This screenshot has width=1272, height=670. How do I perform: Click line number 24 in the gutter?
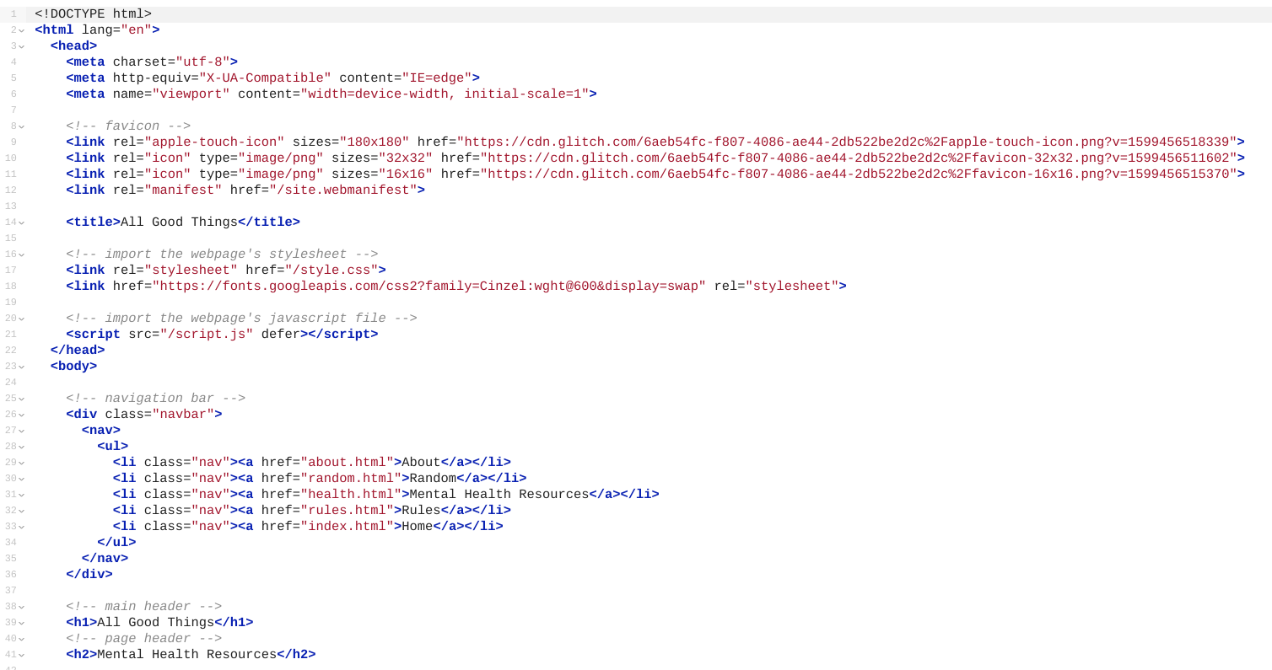(11, 383)
